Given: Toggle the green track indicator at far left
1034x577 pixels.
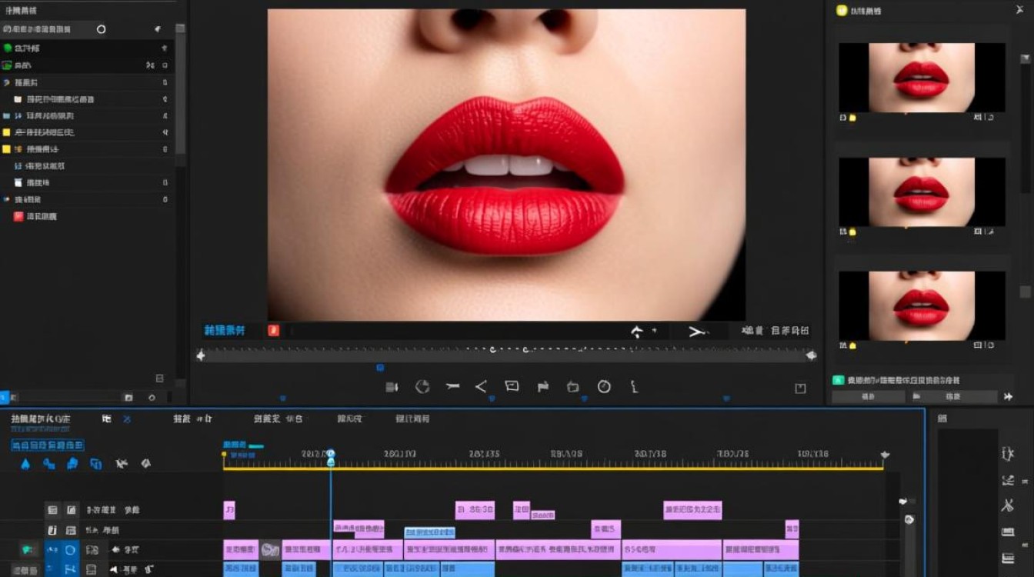Looking at the screenshot, I should pos(28,550).
